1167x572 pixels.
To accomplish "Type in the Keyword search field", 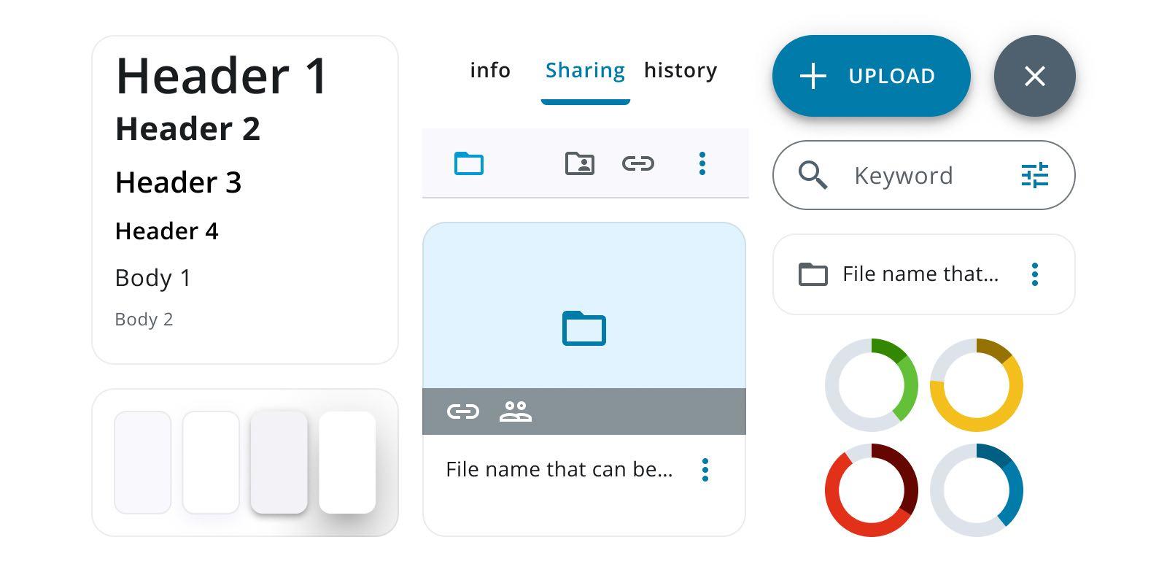I will pos(919,176).
